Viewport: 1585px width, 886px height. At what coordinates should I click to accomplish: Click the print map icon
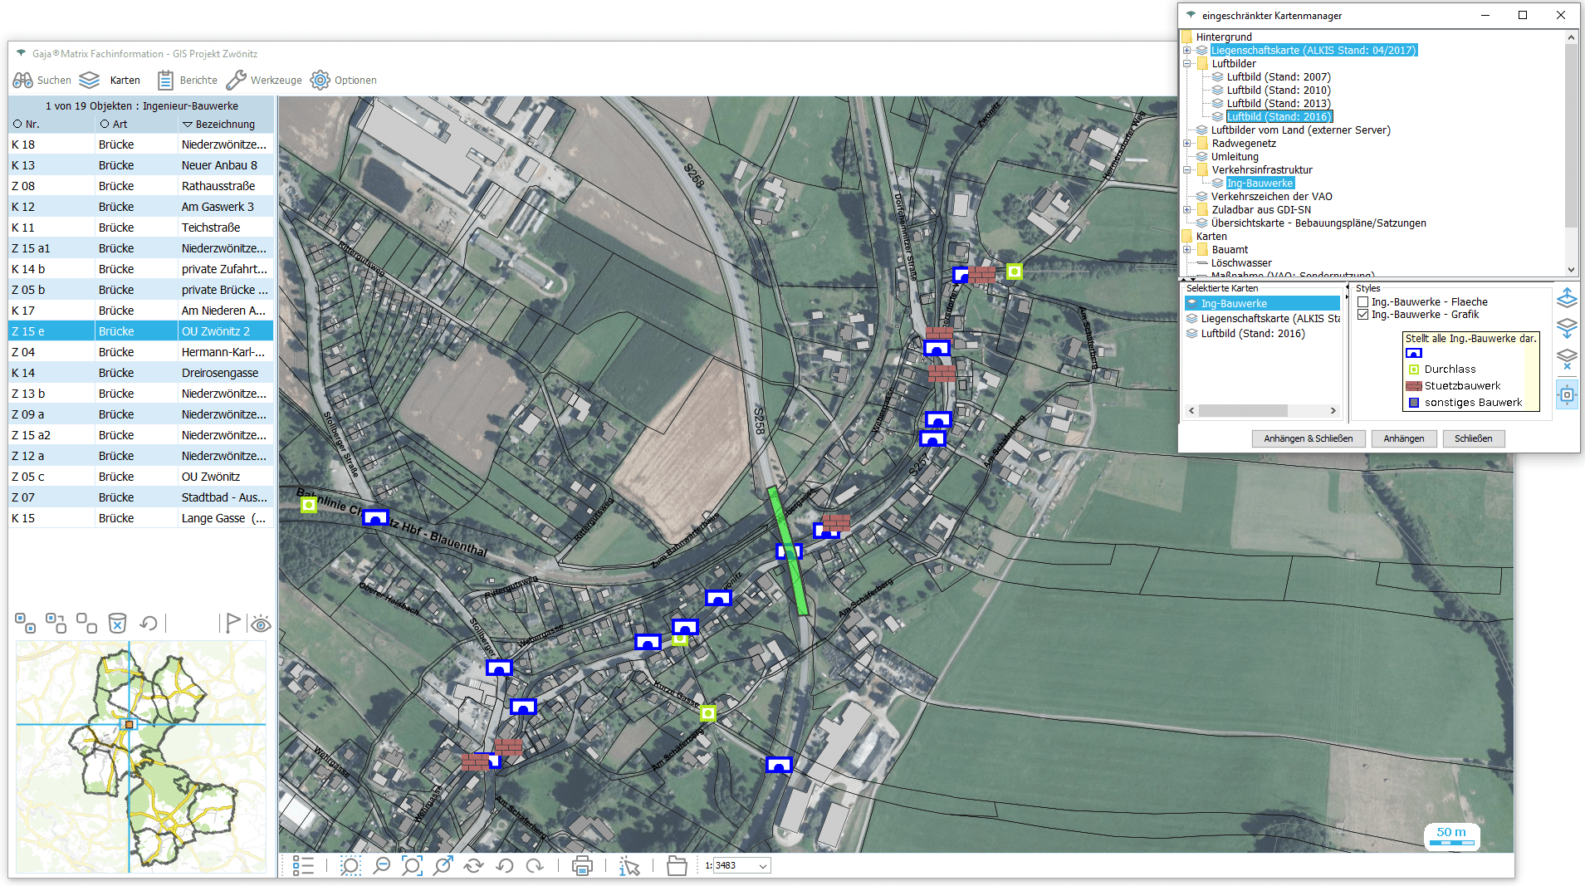(582, 866)
